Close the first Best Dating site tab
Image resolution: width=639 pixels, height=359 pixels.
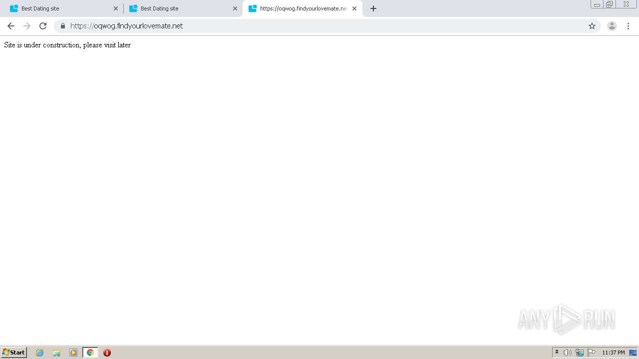pos(116,8)
